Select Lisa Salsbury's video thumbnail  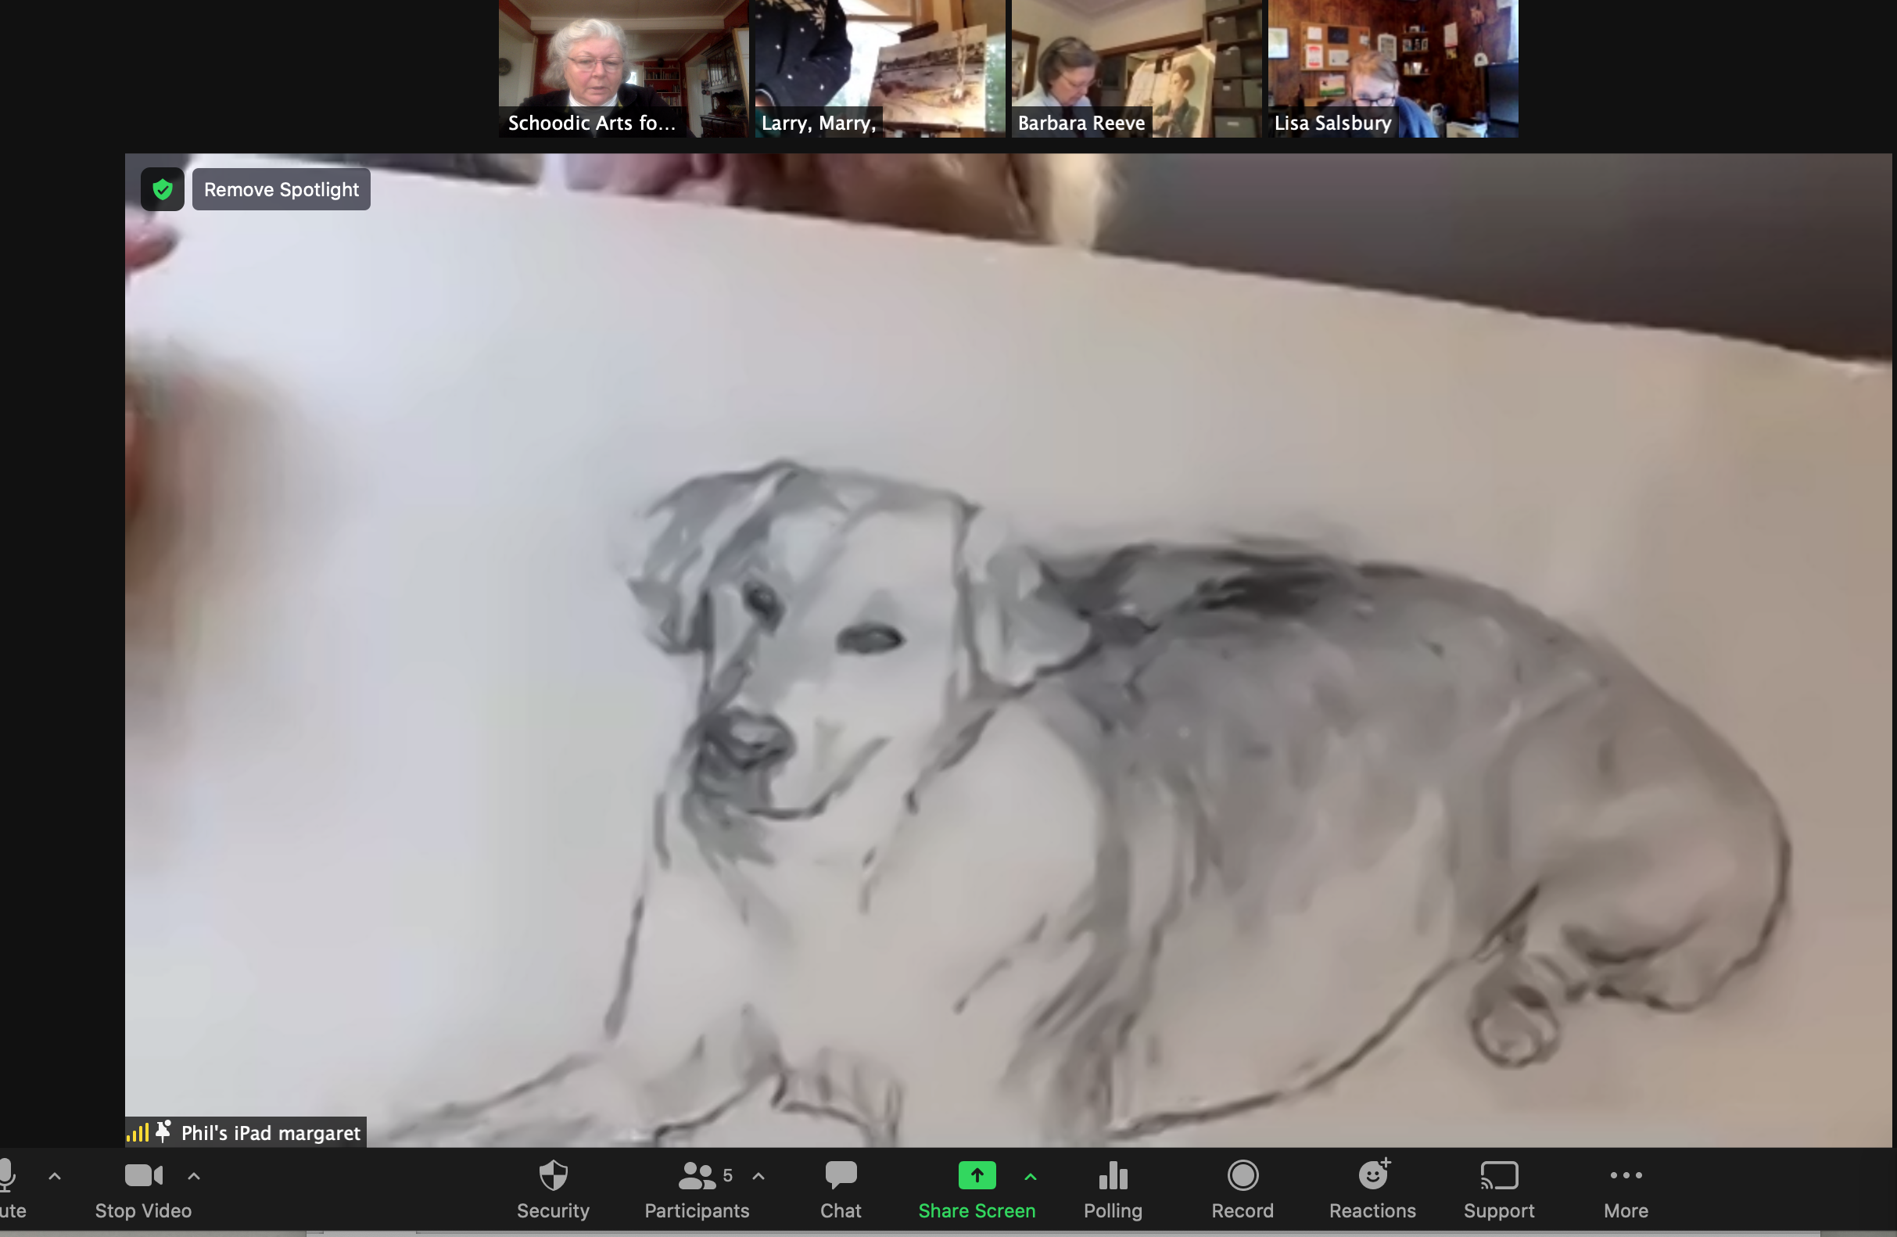(x=1393, y=68)
